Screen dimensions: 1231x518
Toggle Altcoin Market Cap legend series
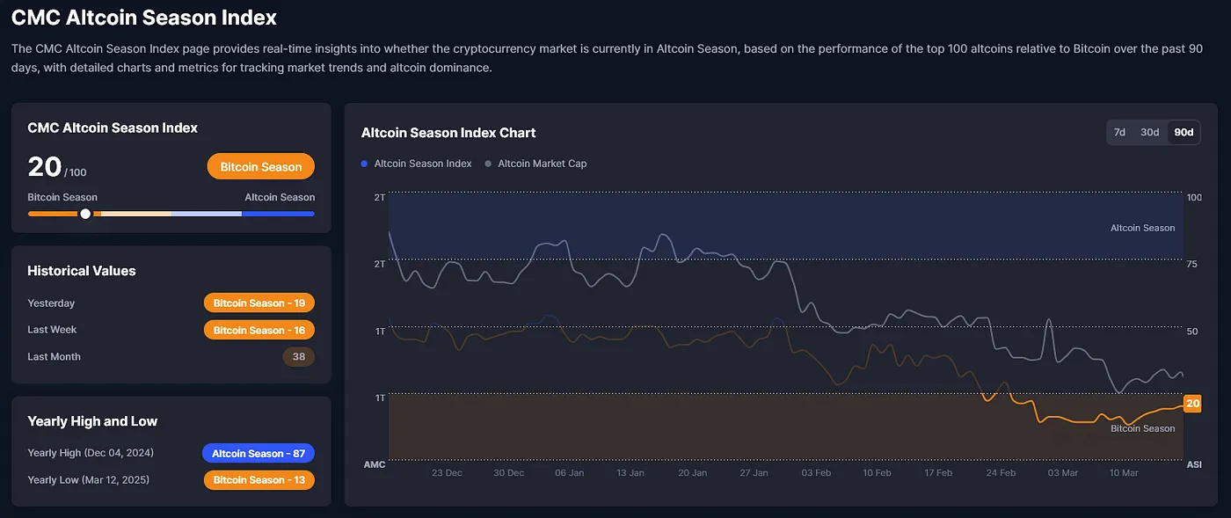(542, 164)
